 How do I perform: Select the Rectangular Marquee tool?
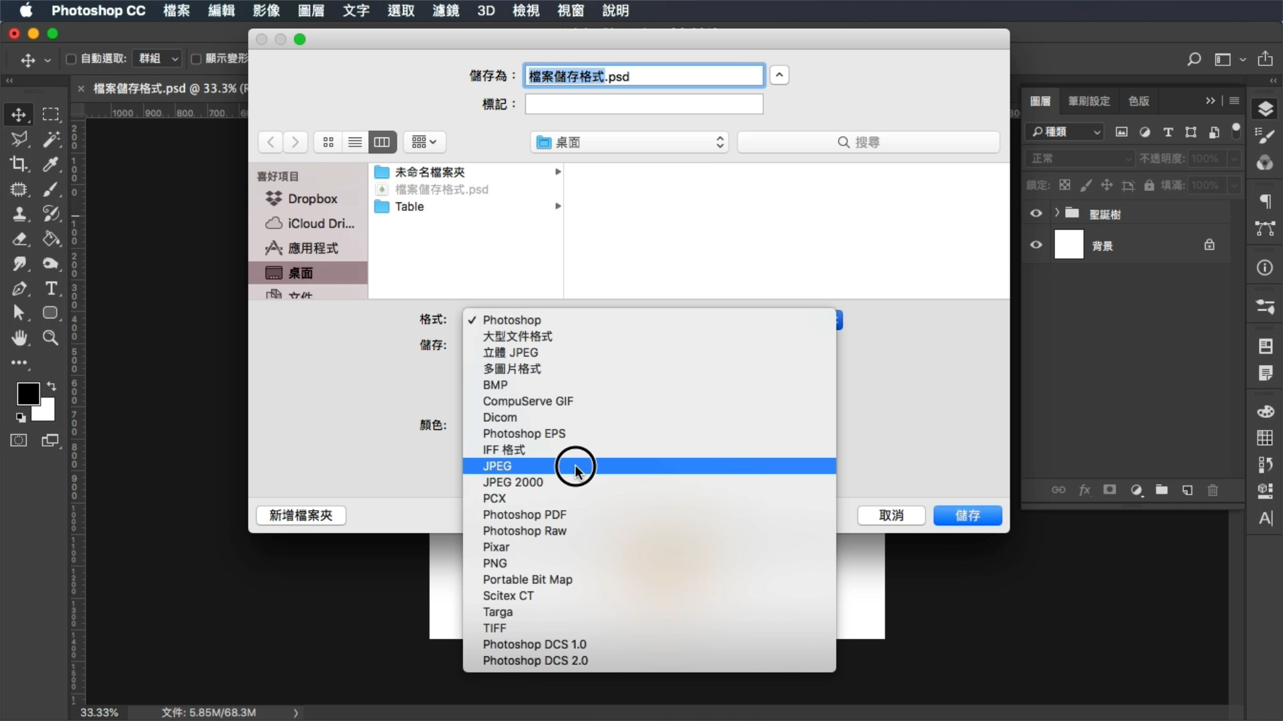pos(51,115)
